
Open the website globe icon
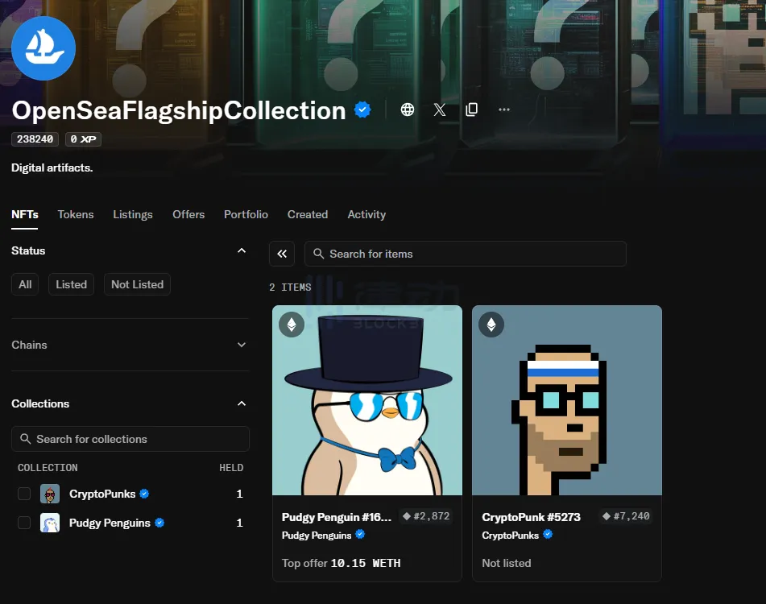coord(408,110)
